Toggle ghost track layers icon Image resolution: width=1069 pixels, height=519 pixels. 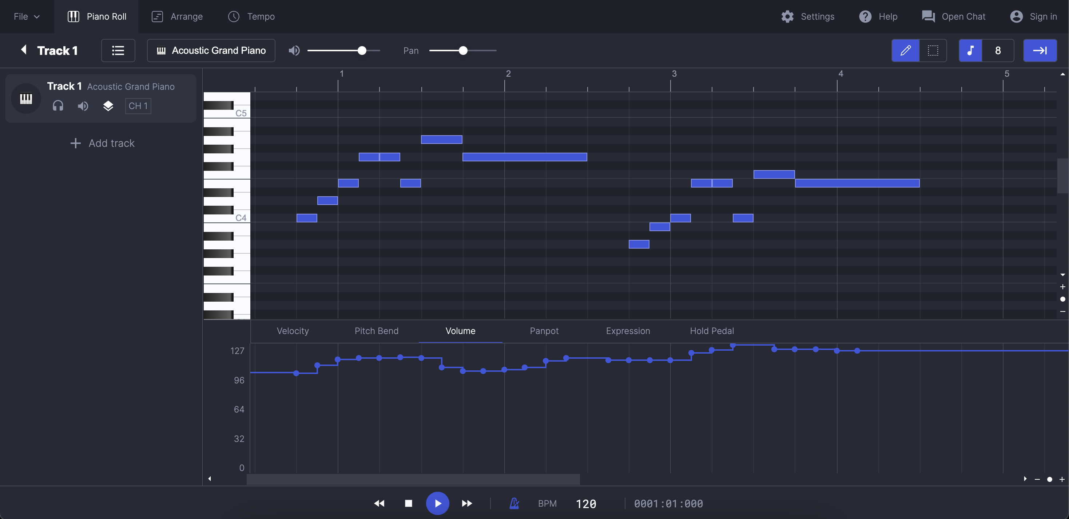[108, 106]
